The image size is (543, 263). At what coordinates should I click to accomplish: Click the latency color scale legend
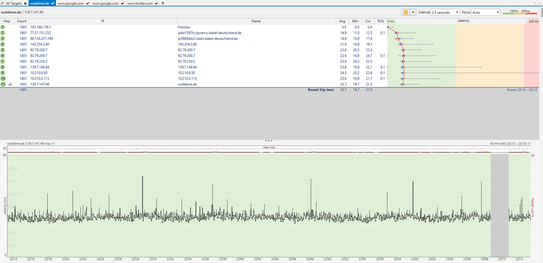pyautogui.click(x=519, y=12)
